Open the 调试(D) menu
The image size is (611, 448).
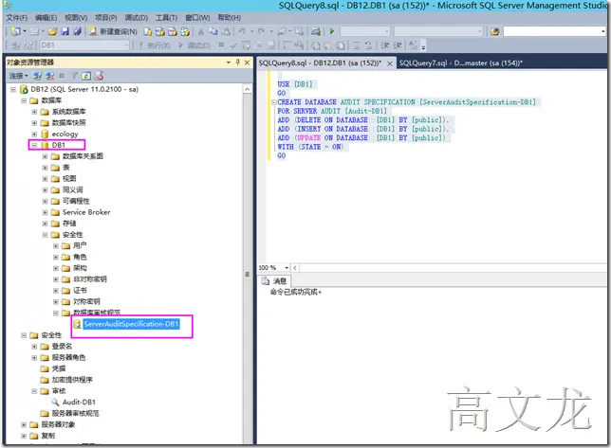click(137, 18)
